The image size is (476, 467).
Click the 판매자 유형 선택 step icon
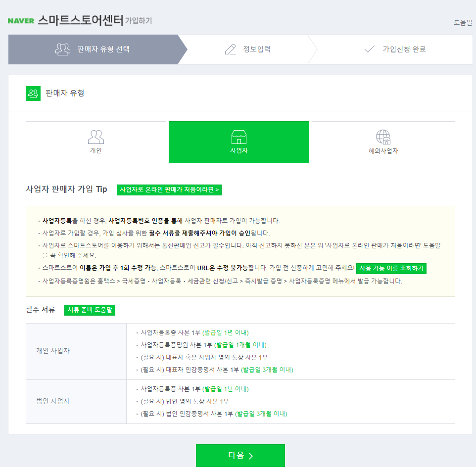point(63,49)
